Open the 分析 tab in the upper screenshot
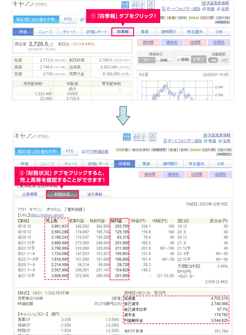This screenshot has width=246, height=335. 219,32
